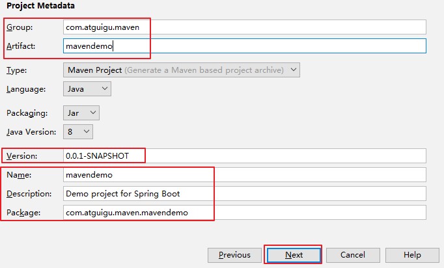The height and width of the screenshot is (268, 444).
Task: Click the Description label text
Action: (29, 193)
